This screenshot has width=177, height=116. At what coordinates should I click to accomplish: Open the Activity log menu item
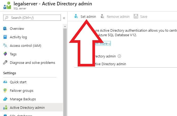tap(32, 37)
